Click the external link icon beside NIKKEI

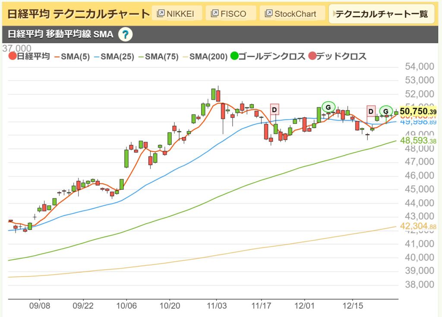click(x=161, y=13)
